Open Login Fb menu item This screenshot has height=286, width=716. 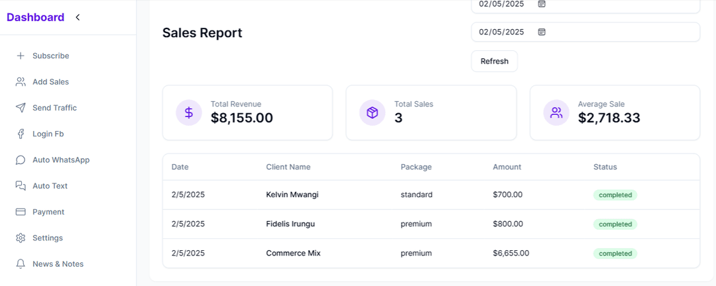point(48,134)
